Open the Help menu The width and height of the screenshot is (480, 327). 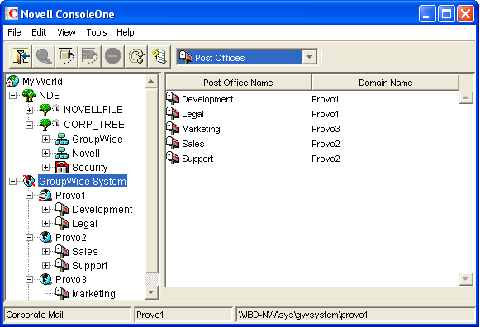126,32
